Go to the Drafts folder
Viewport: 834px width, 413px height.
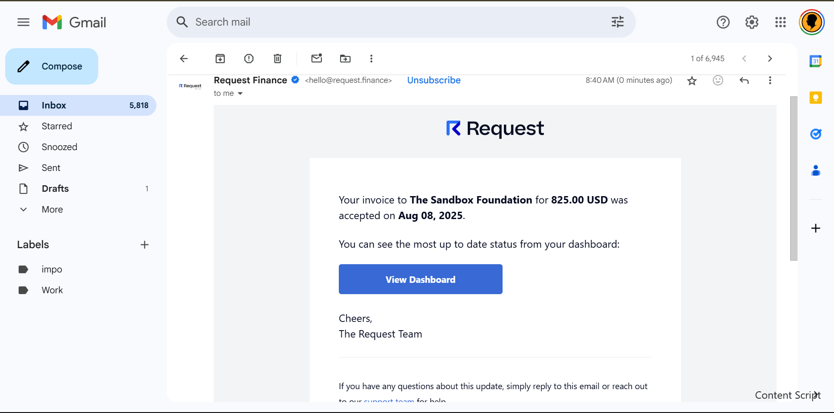pos(55,189)
